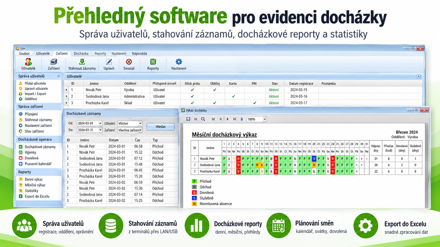Open the Od date dropdown

100,123
